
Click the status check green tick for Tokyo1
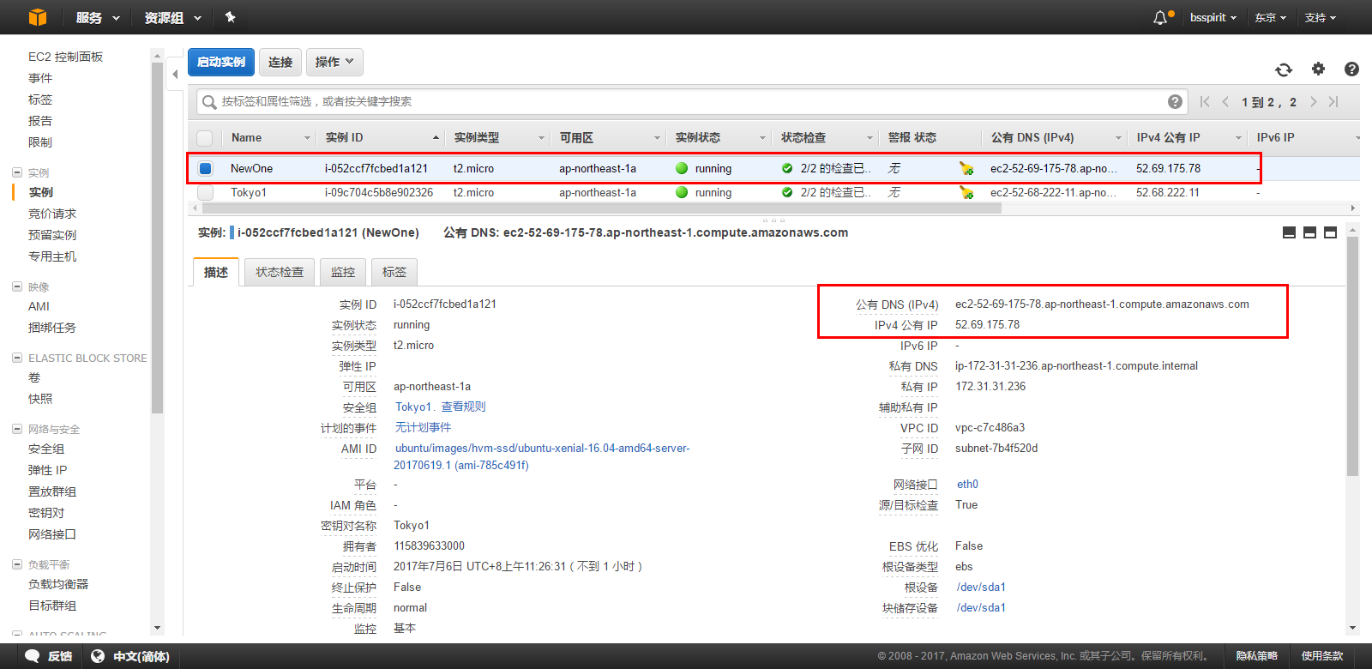point(786,192)
